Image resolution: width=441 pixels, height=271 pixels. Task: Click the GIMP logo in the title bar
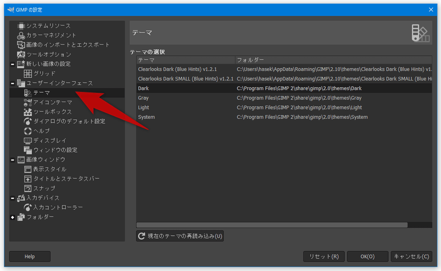pos(11,10)
